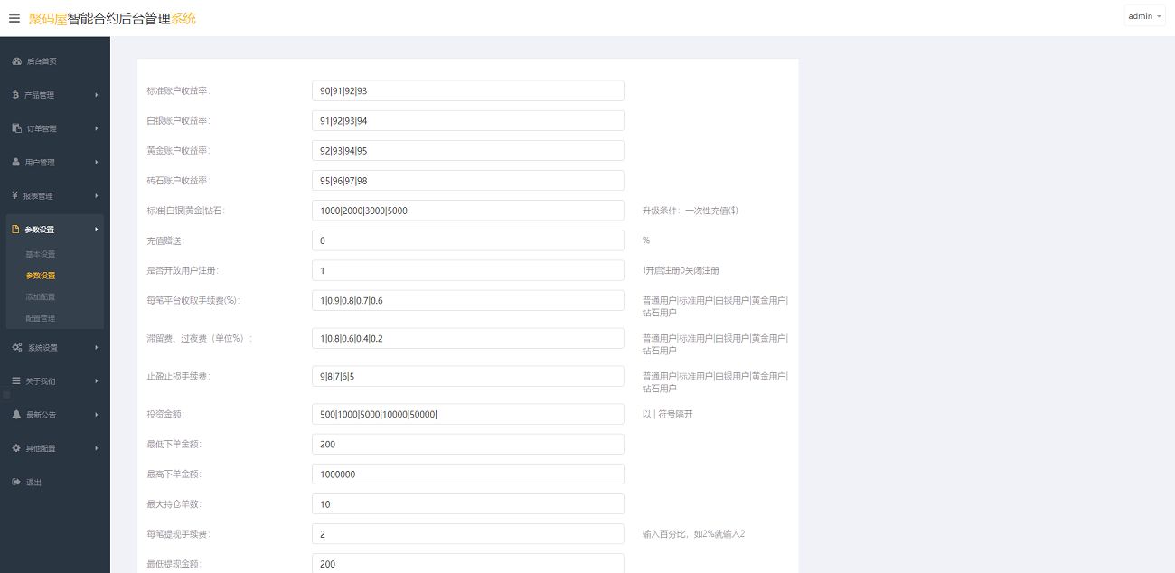Click the bell icon for 最新公告

pos(16,415)
